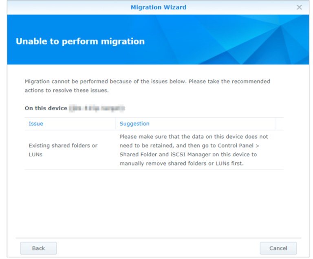This screenshot has width=313, height=259.
Task: Click the On this device label
Action: 46,108
